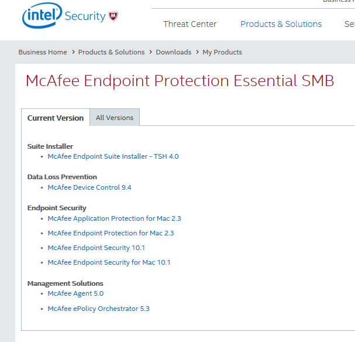
Task: Open the McAfee Agent 5.0 link
Action: [x=75, y=293]
